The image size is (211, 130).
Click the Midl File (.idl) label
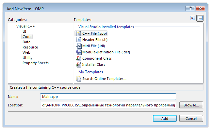93,46
